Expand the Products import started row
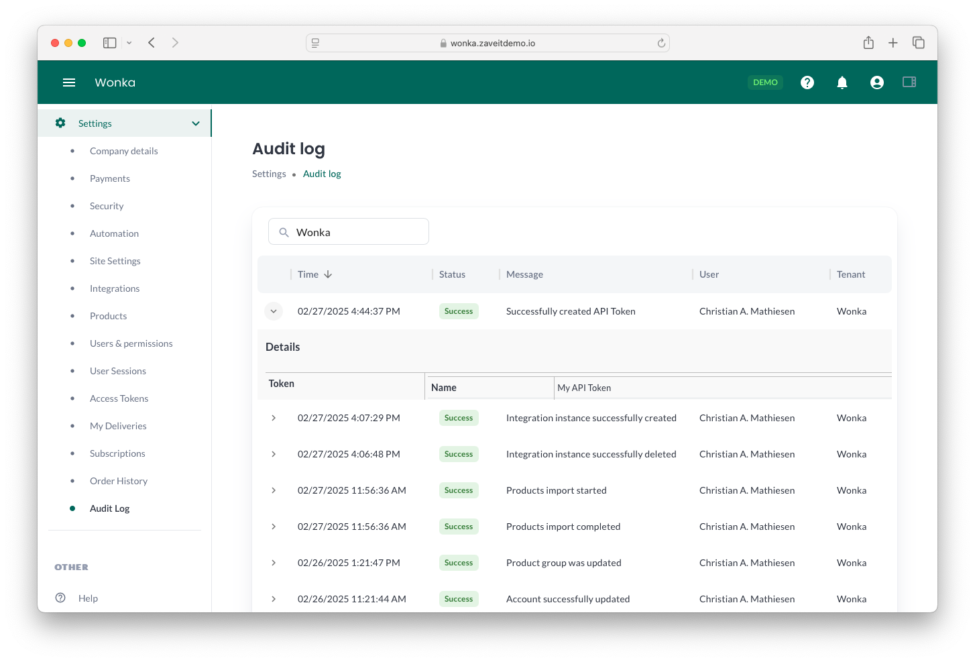975x662 pixels. coord(274,490)
